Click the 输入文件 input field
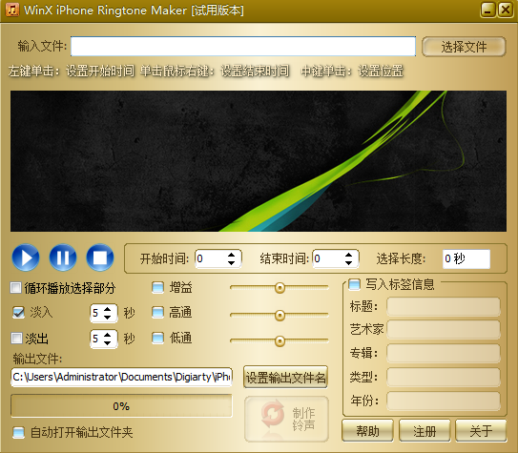 [243, 46]
